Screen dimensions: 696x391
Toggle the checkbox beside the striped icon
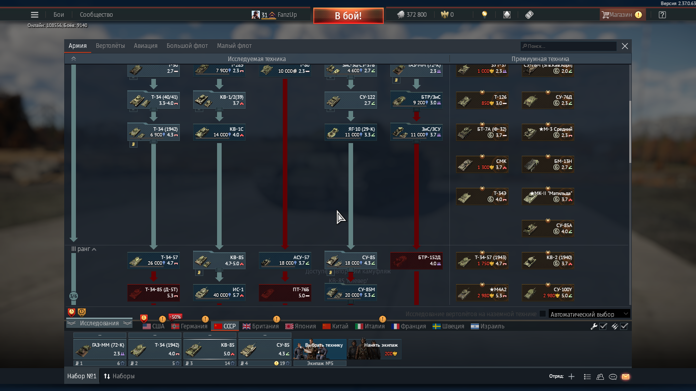(624, 326)
